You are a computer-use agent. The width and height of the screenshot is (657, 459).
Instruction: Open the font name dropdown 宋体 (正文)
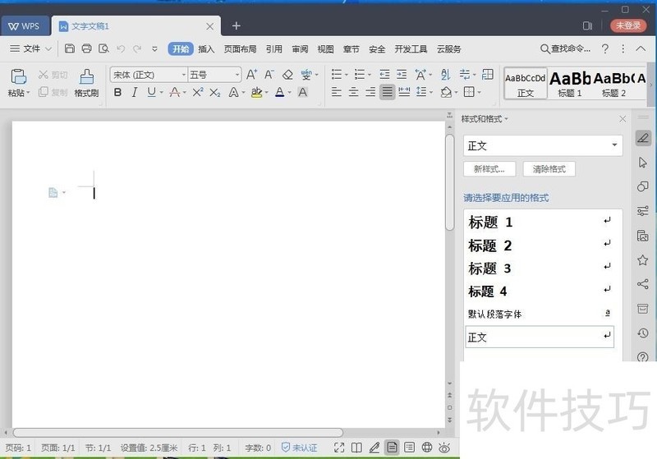point(149,75)
